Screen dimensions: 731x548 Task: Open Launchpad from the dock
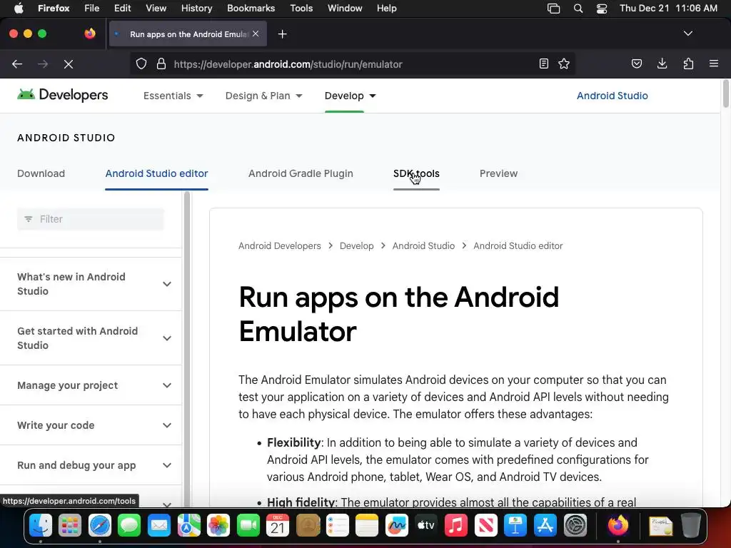[70, 526]
